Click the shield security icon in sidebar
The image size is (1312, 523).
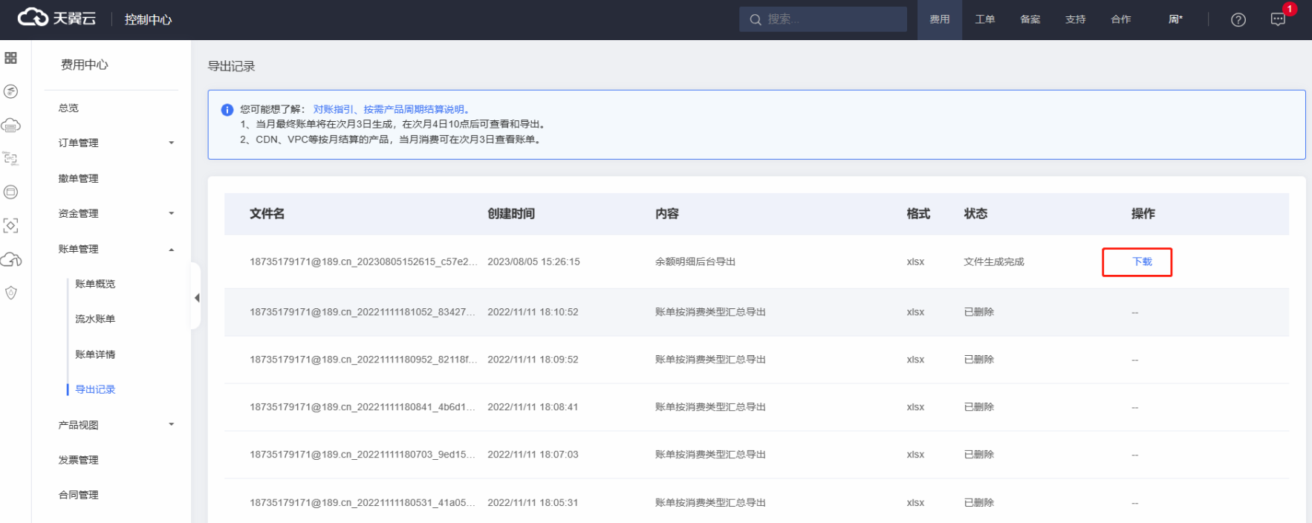coord(10,293)
